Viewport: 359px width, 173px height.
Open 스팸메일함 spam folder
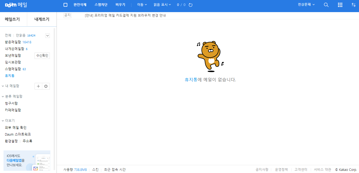[13, 69]
